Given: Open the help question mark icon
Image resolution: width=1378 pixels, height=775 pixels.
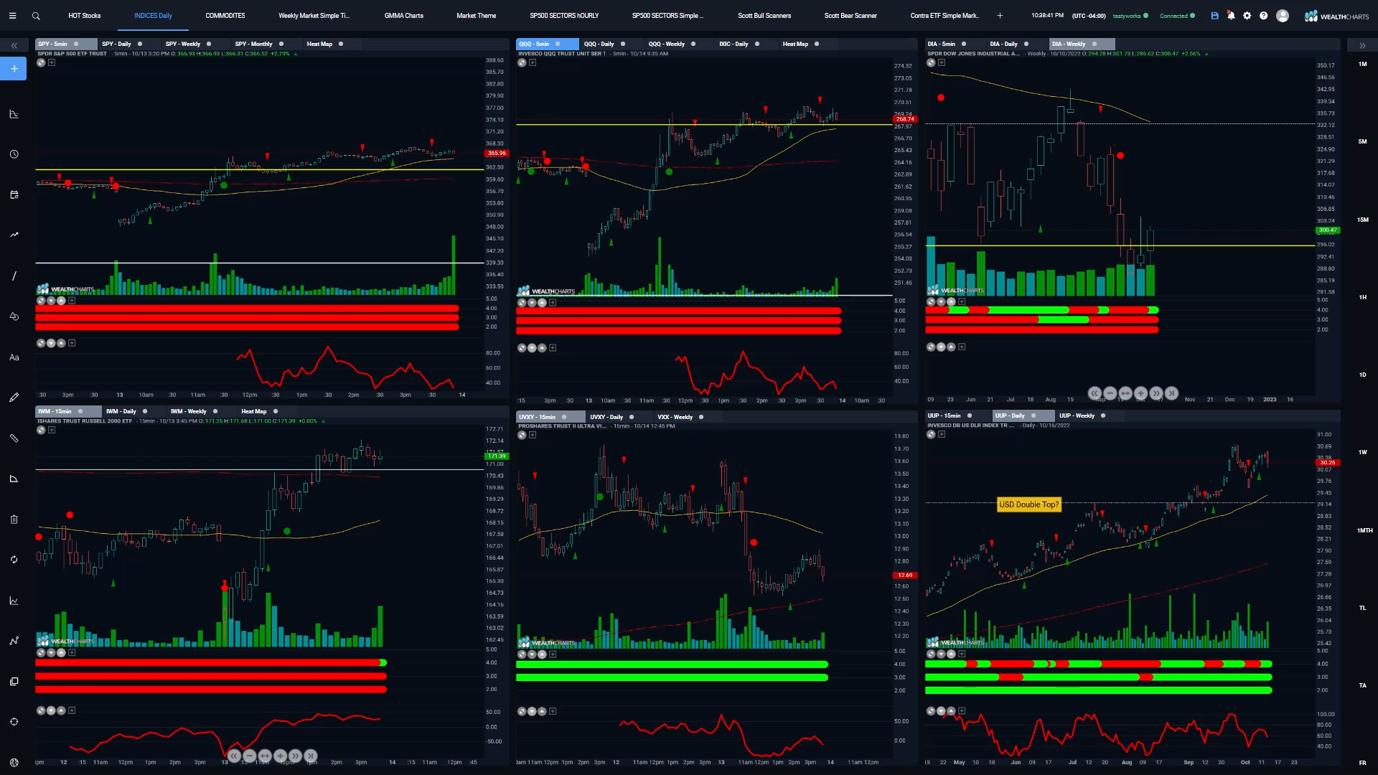Looking at the screenshot, I should click(x=1263, y=16).
